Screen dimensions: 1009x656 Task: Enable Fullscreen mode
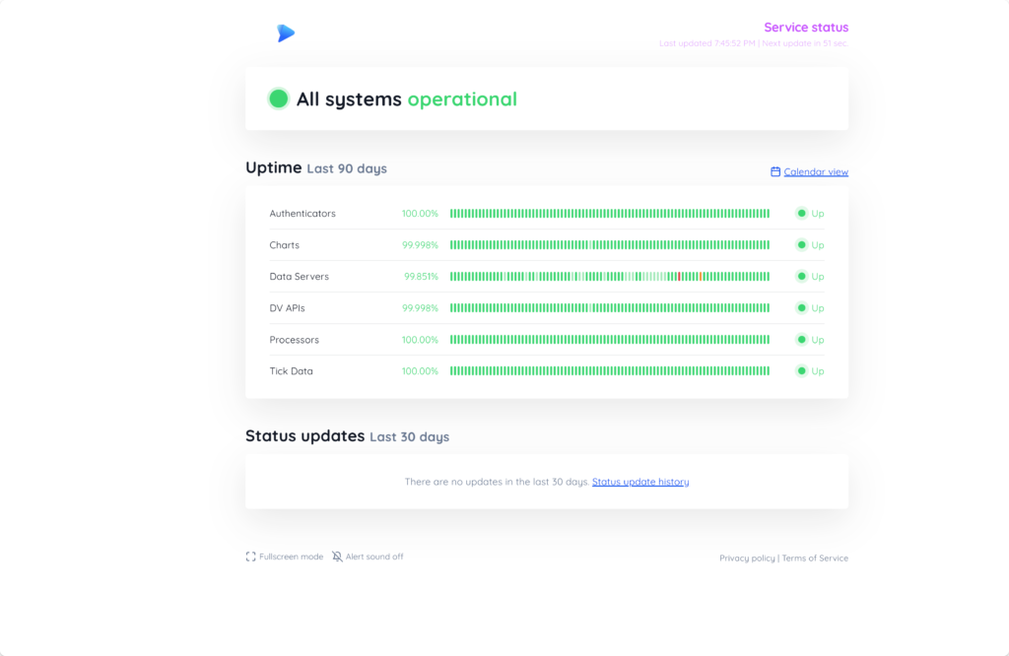click(285, 557)
